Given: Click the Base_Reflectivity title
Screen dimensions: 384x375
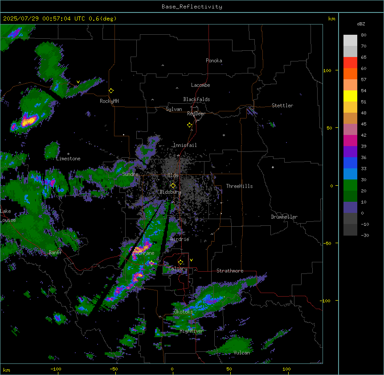Looking at the screenshot, I should pyautogui.click(x=192, y=7).
